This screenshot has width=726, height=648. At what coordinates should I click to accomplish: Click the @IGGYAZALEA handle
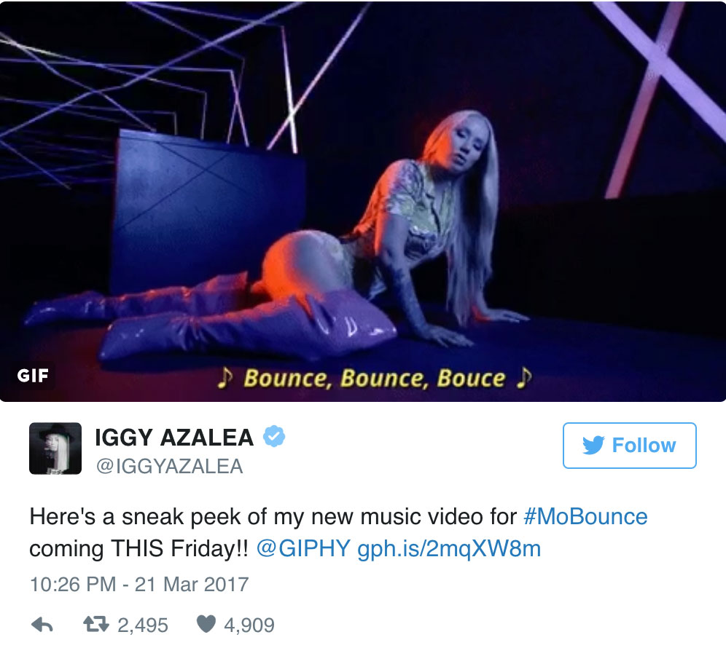pos(169,466)
